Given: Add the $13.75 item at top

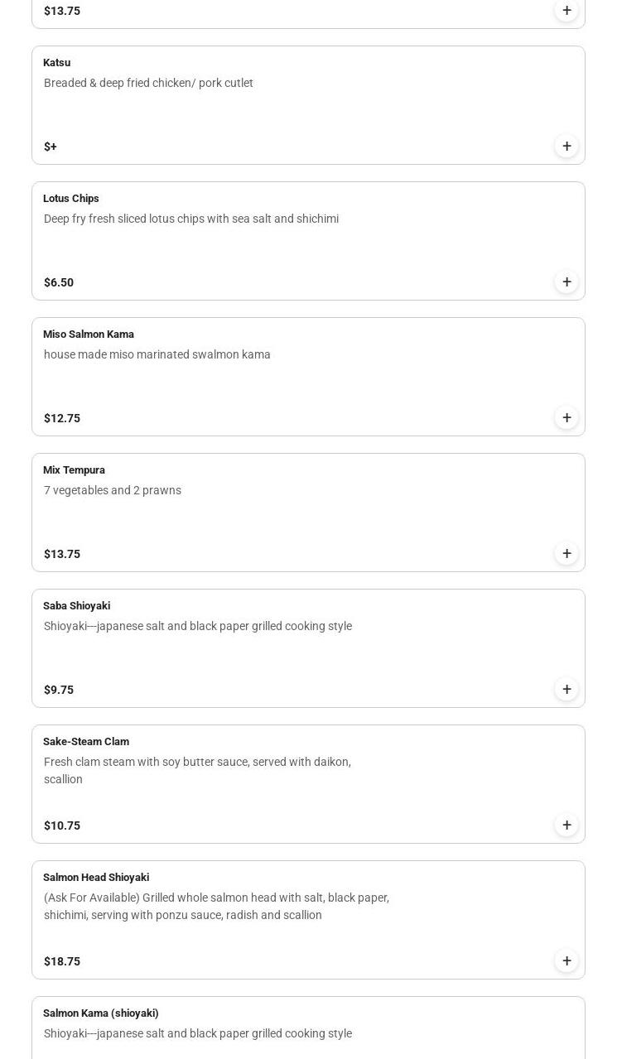Looking at the screenshot, I should point(566,11).
